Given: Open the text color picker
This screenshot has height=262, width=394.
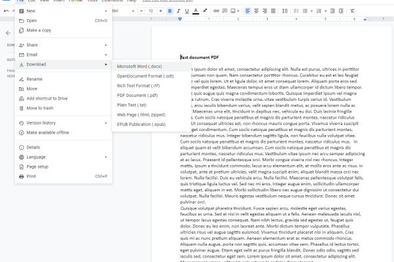Looking at the screenshot, I should click(x=196, y=10).
